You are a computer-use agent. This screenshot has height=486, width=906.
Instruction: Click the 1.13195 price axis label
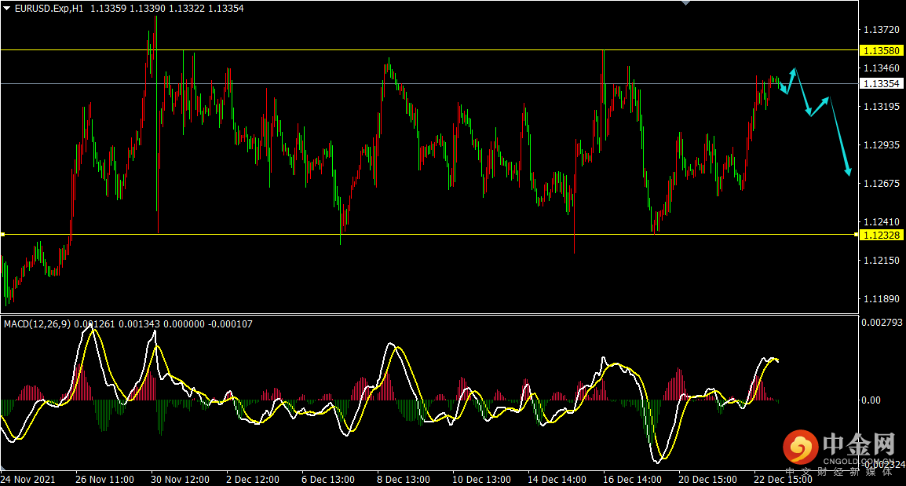(x=881, y=106)
